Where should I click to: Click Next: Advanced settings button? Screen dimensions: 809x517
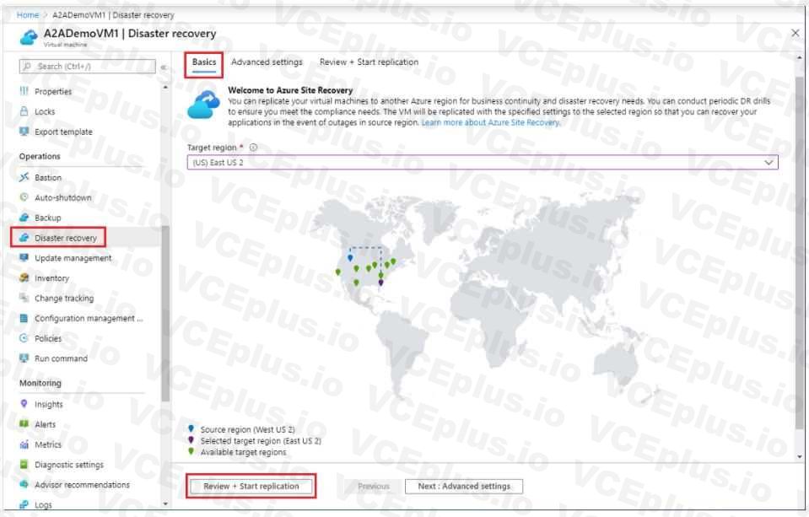tap(464, 486)
